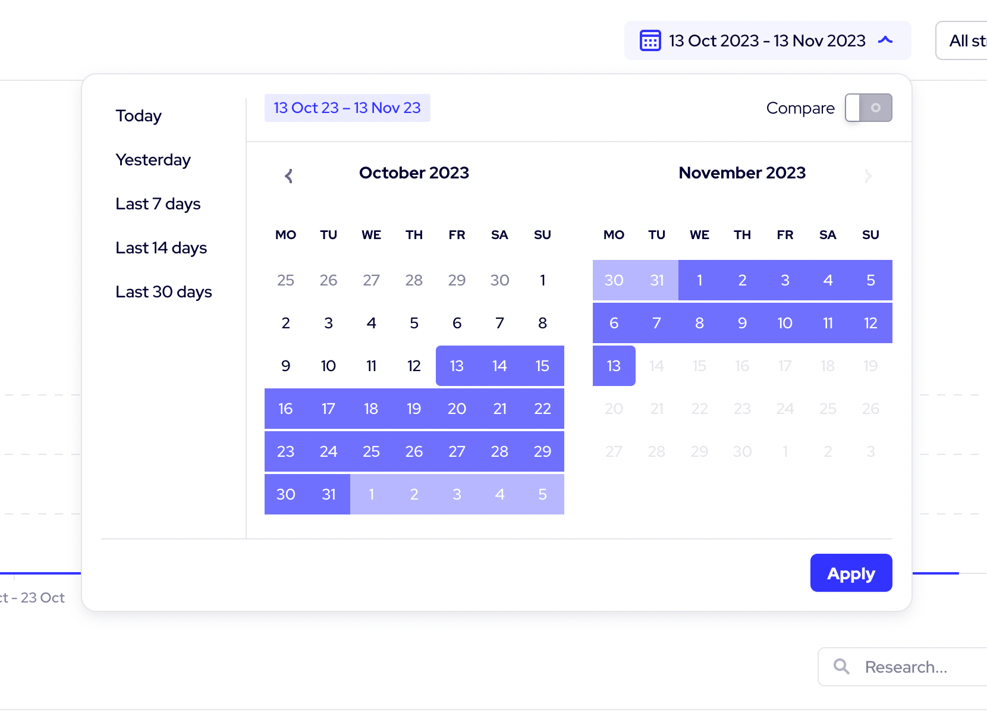
Task: Choose the Yesterday preset
Action: pyautogui.click(x=153, y=159)
